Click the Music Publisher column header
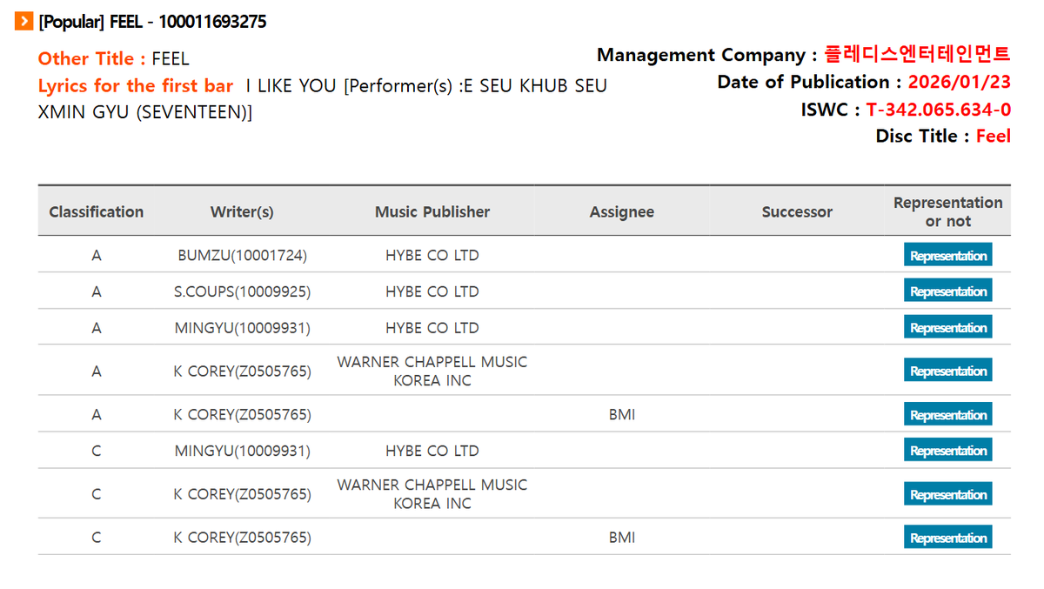 click(x=432, y=211)
